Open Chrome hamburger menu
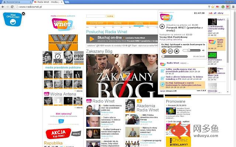This screenshot has height=147, width=236. pyautogui.click(x=233, y=7)
